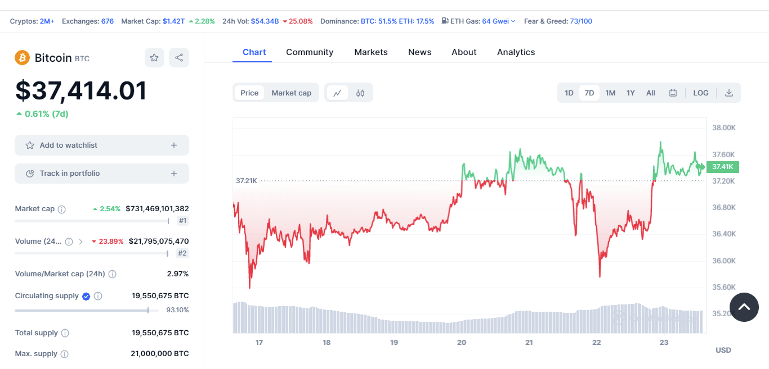Screen dimensions: 769x369
Task: Toggle chart to Market cap view
Action: (292, 93)
